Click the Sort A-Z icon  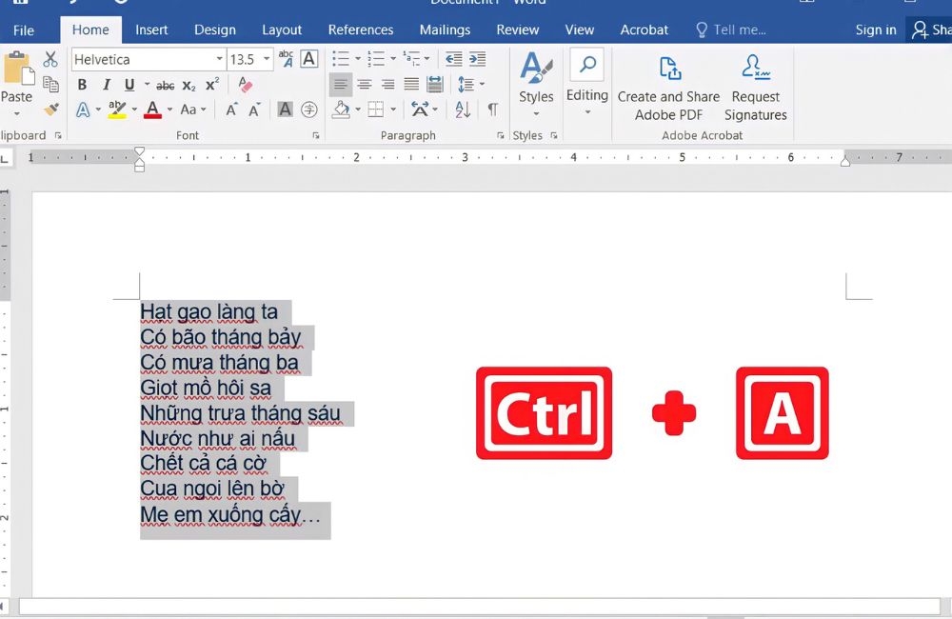tap(464, 110)
